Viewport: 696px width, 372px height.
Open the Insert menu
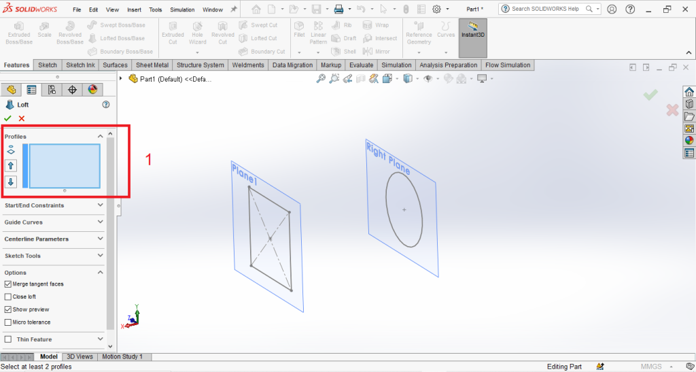133,10
